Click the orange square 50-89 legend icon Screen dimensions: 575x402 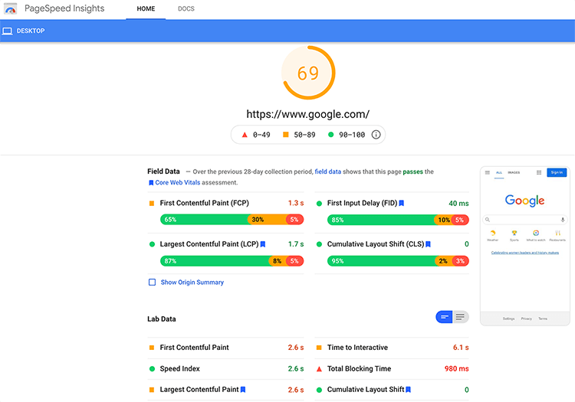(286, 135)
